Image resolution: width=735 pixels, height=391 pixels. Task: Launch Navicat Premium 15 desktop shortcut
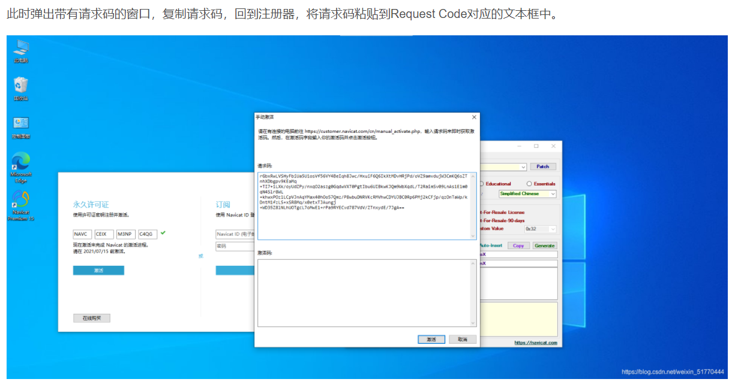coord(21,205)
